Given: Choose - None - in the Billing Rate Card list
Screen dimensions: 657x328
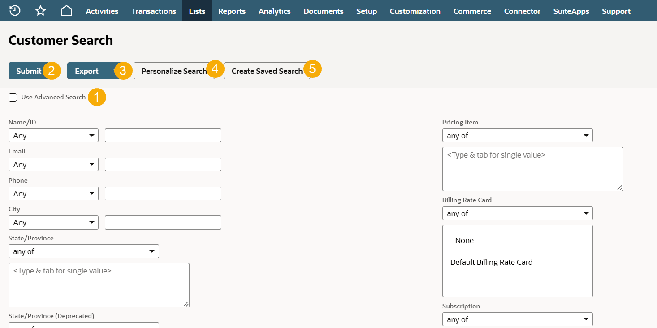Looking at the screenshot, I should pyautogui.click(x=464, y=240).
